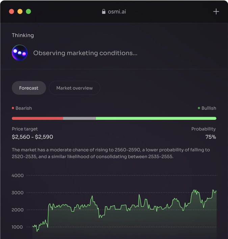
Task: Click the red Bearish indicator dot
Action: point(13,108)
